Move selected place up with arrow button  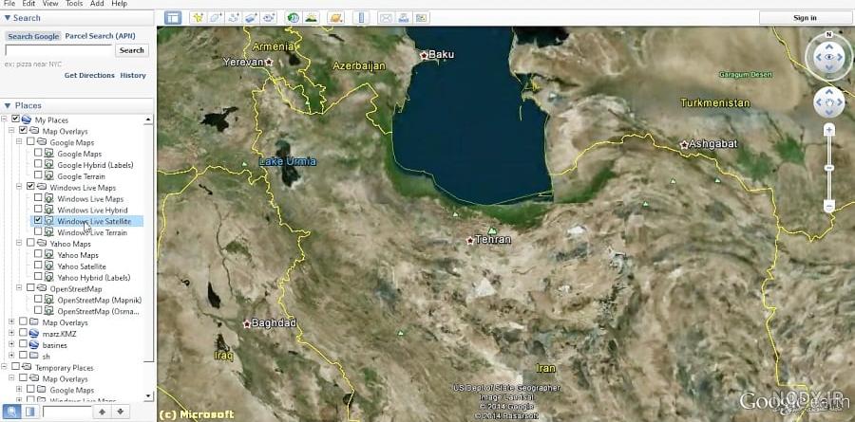point(102,412)
